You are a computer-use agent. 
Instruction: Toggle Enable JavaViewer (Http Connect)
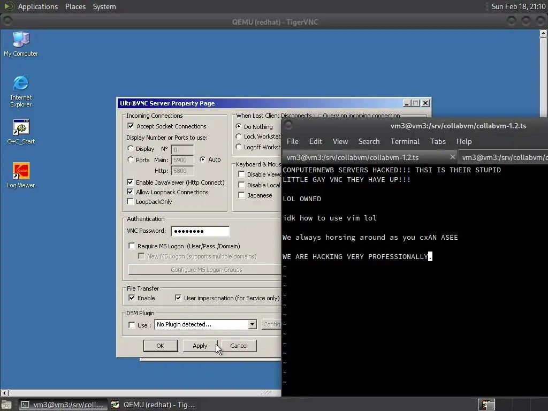130,182
